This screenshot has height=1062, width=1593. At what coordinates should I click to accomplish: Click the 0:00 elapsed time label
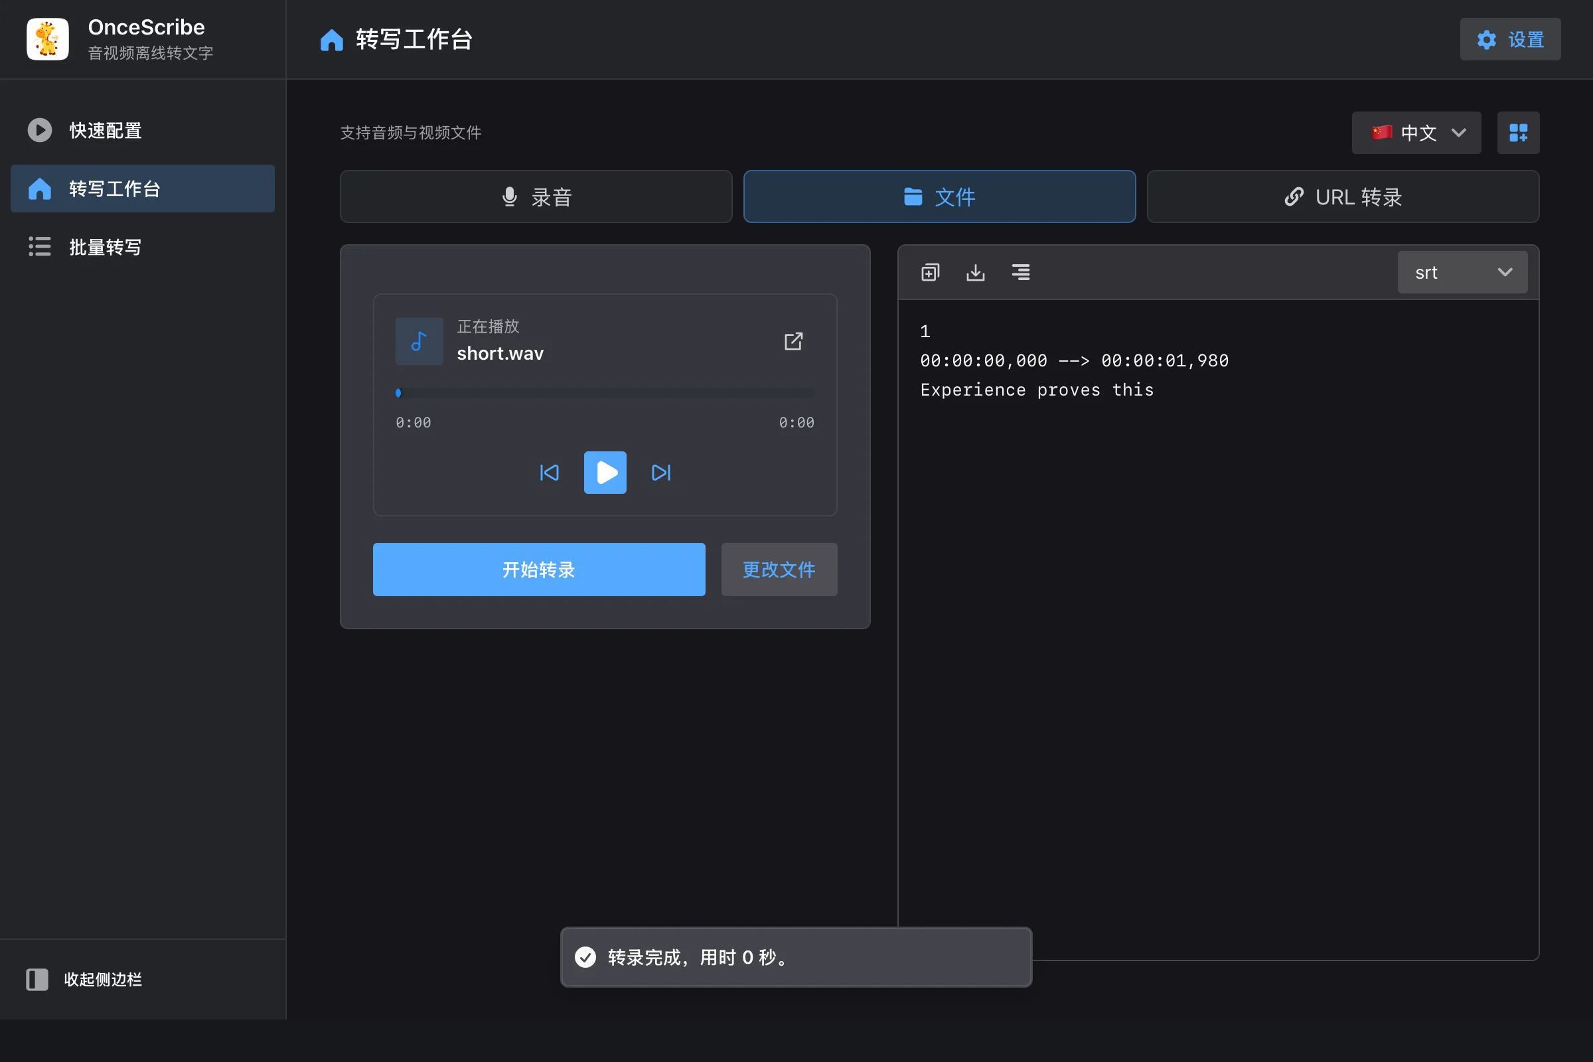click(x=413, y=423)
